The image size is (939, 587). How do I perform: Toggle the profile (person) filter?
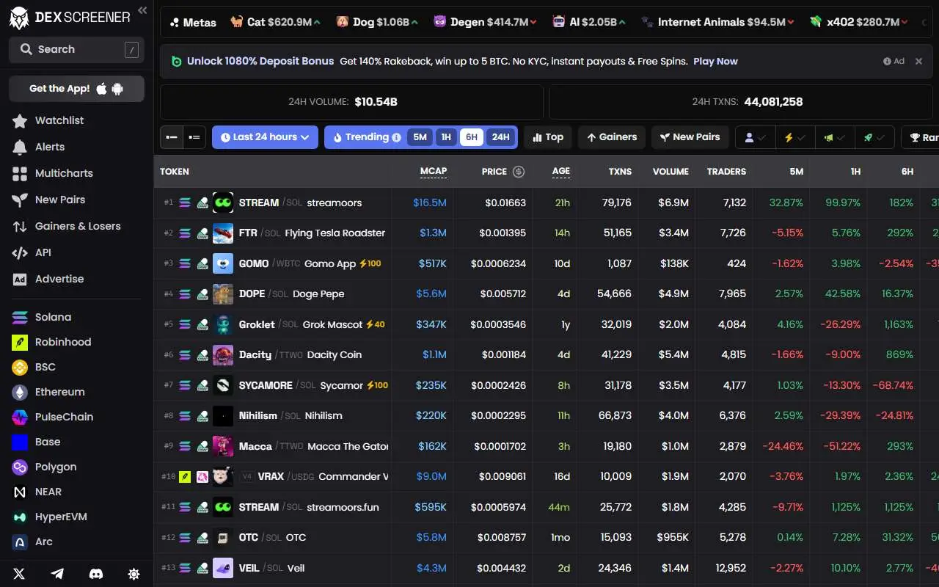(x=755, y=137)
